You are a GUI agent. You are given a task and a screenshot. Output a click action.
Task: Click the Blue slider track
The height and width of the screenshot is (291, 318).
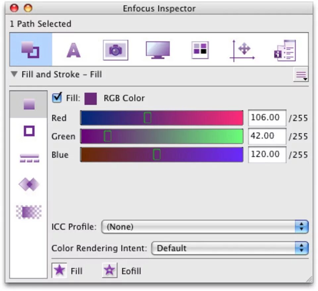coord(162,155)
